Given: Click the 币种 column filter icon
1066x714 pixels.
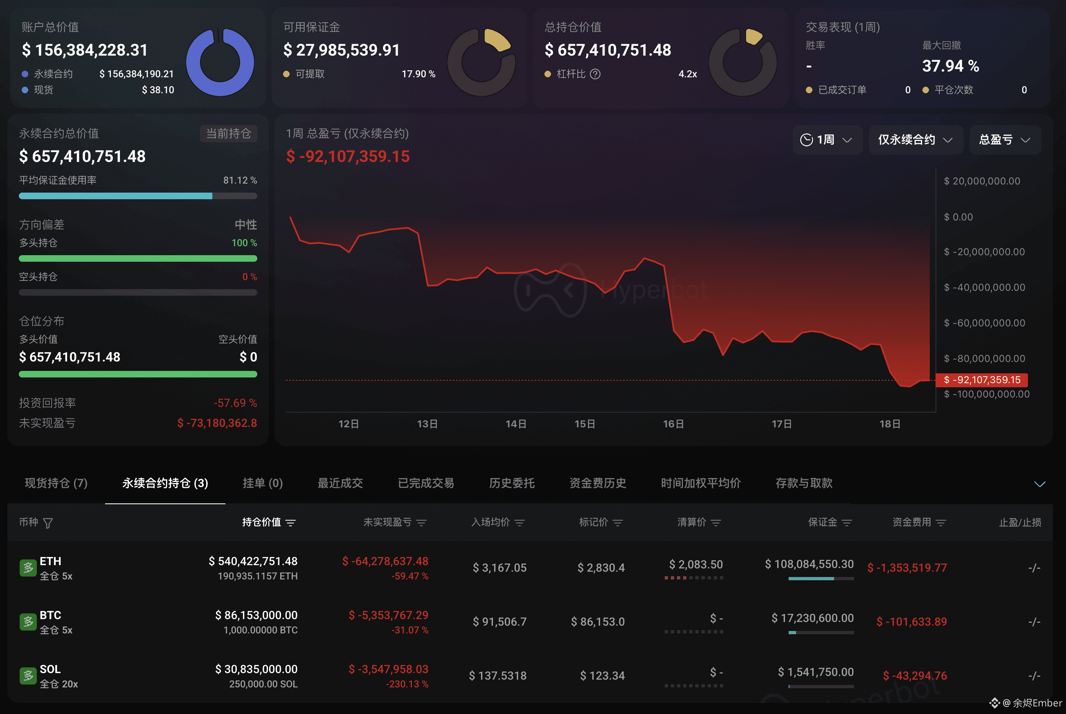Looking at the screenshot, I should (x=48, y=522).
